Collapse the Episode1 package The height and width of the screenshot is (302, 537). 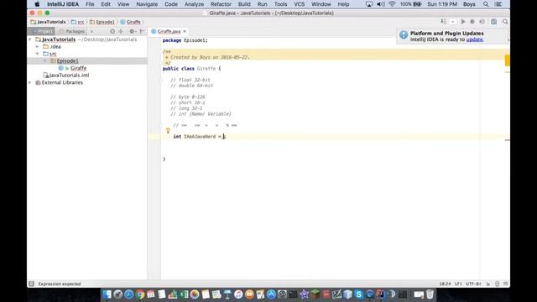point(44,61)
